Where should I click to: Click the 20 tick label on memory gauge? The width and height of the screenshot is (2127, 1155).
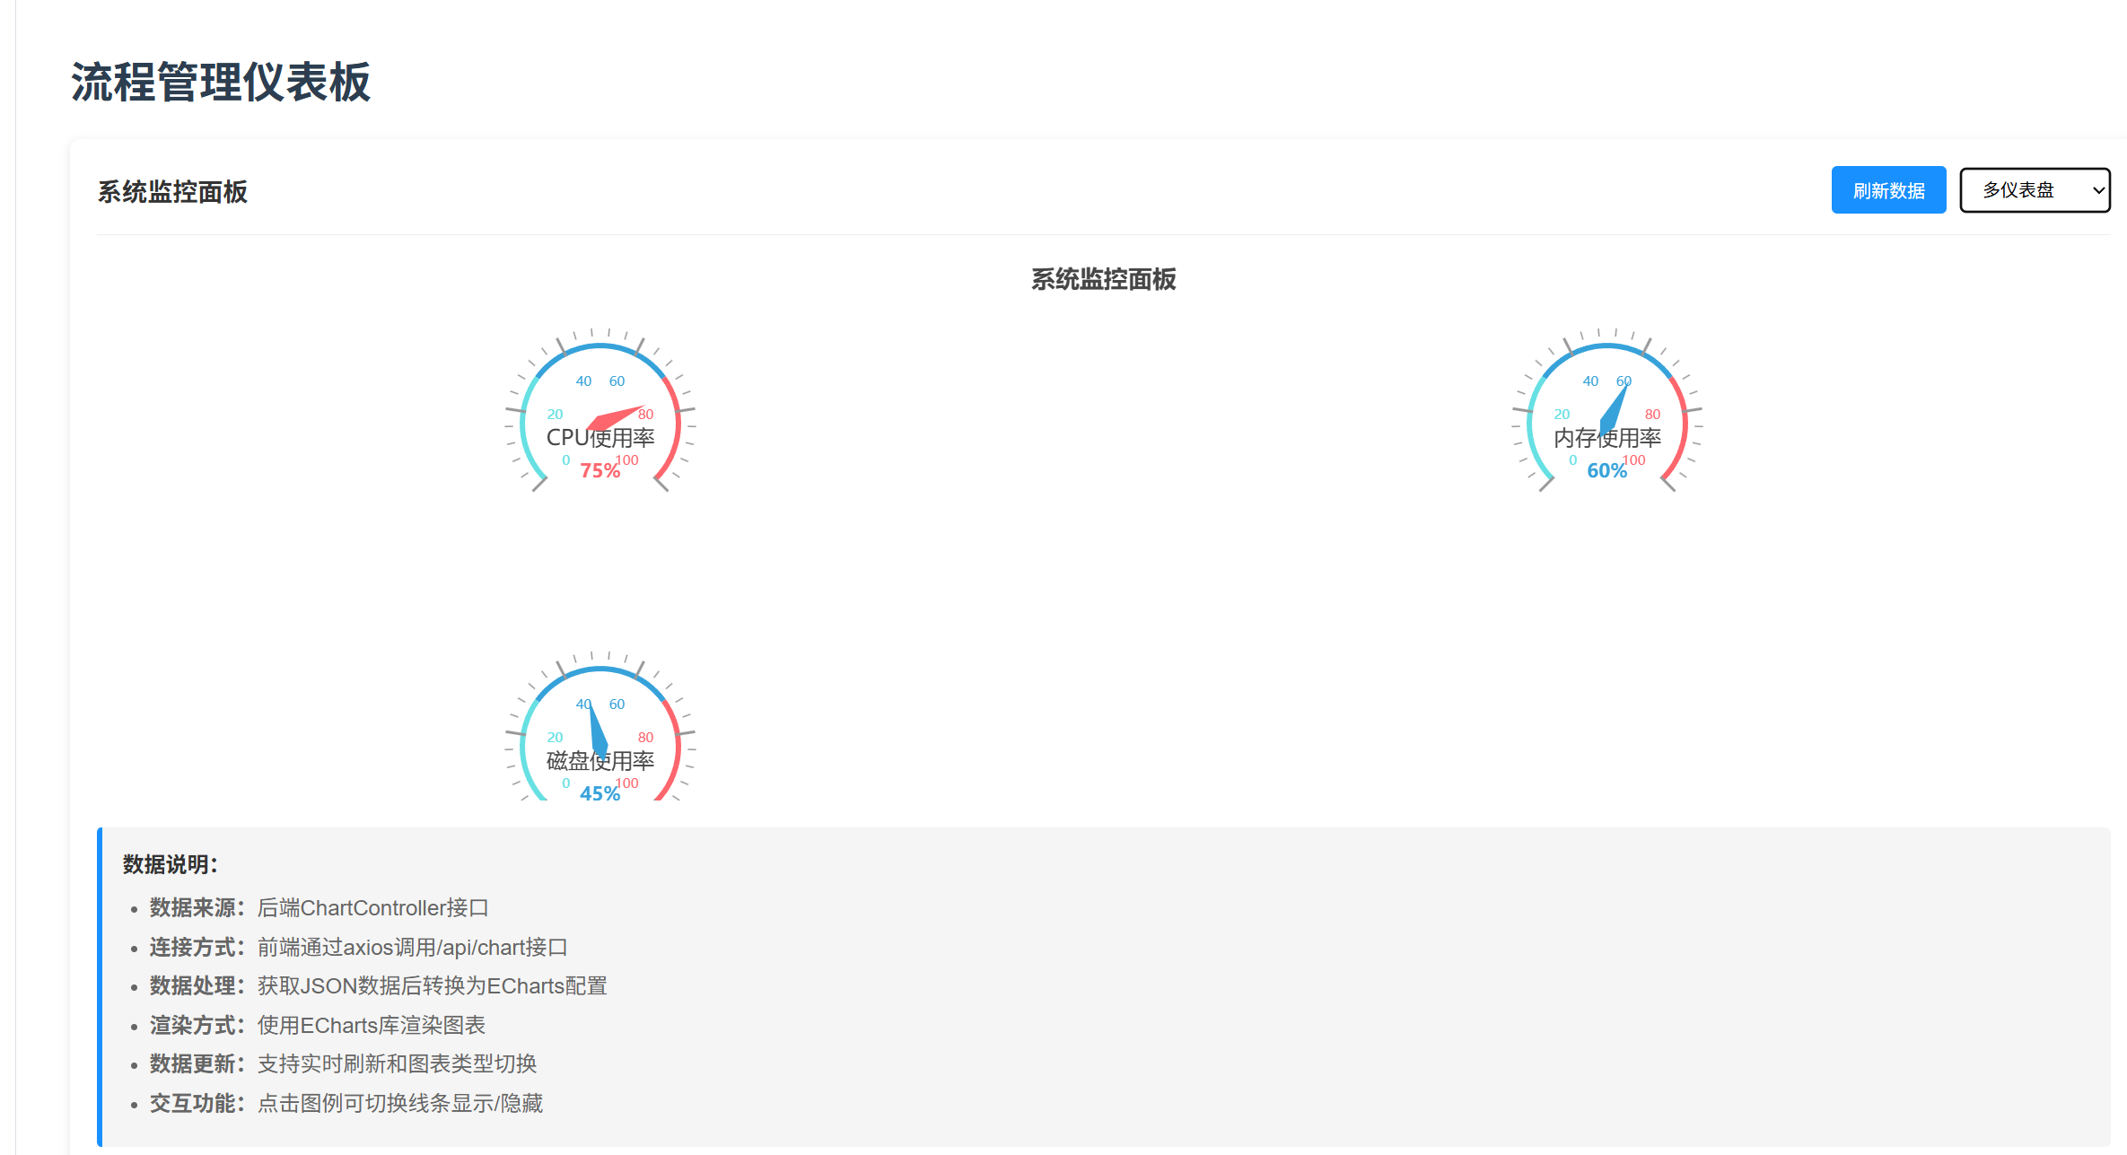coord(1562,415)
